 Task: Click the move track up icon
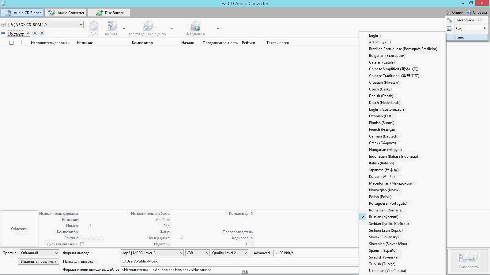(x=35, y=33)
